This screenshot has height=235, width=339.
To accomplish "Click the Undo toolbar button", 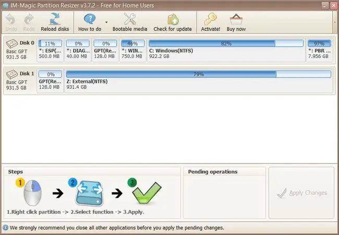I will [11, 22].
